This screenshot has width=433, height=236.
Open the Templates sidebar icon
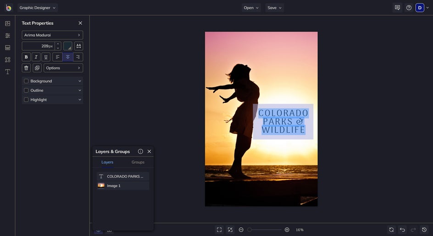pyautogui.click(x=8, y=48)
